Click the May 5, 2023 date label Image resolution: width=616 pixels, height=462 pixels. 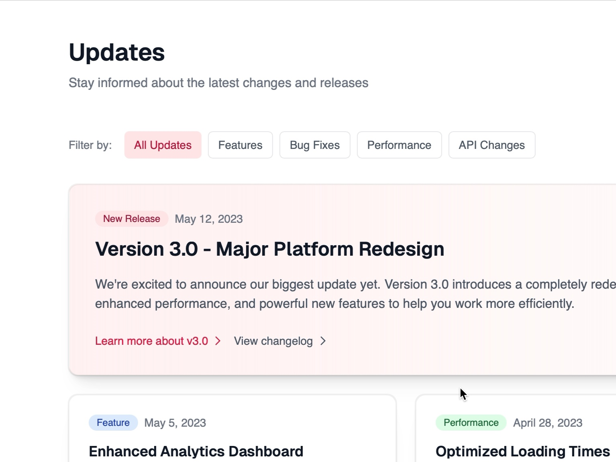pyautogui.click(x=175, y=422)
